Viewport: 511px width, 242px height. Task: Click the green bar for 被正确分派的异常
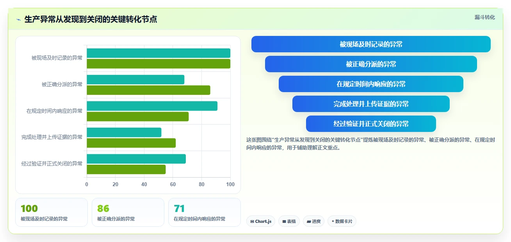point(148,90)
